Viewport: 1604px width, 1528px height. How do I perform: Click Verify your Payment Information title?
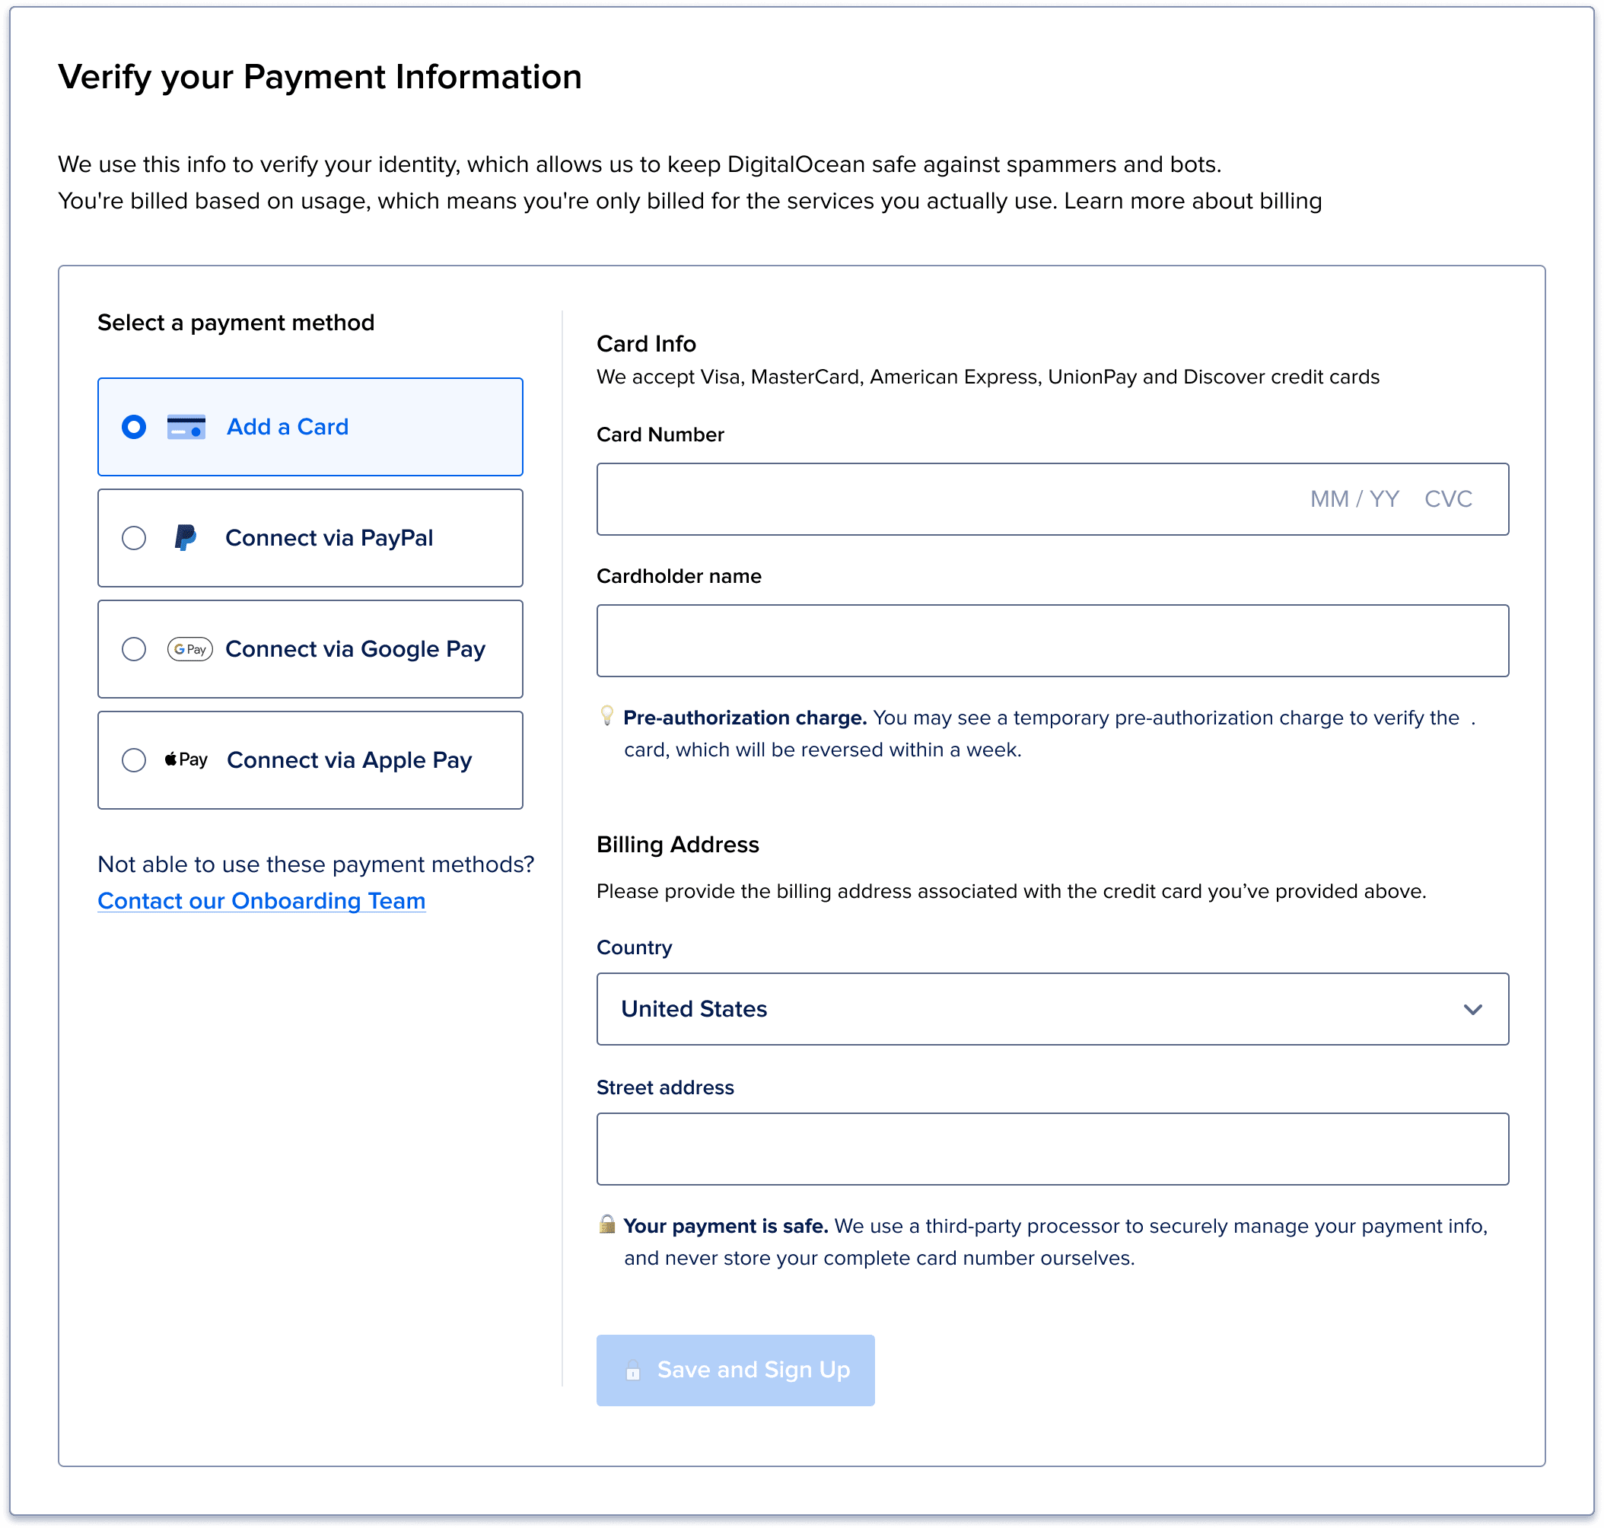point(320,78)
